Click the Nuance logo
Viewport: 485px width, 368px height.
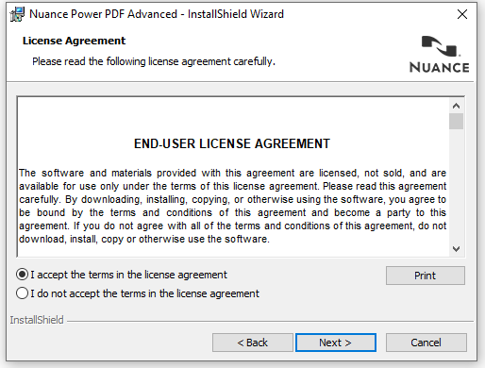439,54
